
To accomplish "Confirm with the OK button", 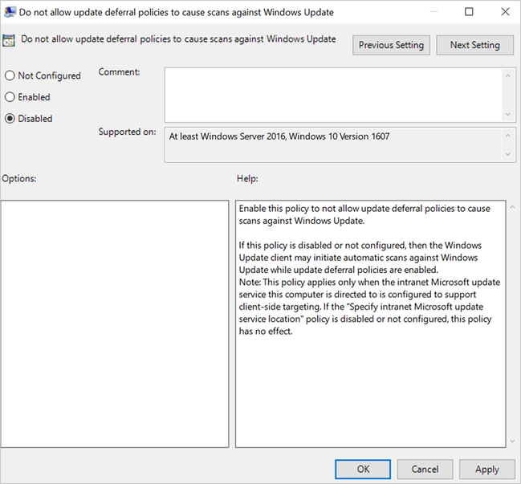I will coord(363,469).
